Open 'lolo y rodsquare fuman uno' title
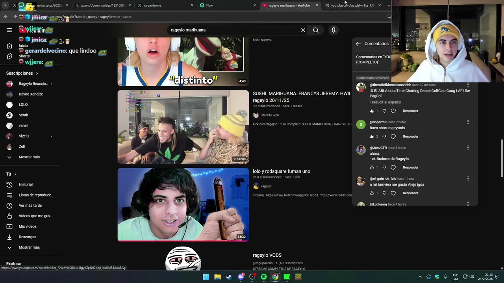504x283 pixels. [282, 171]
